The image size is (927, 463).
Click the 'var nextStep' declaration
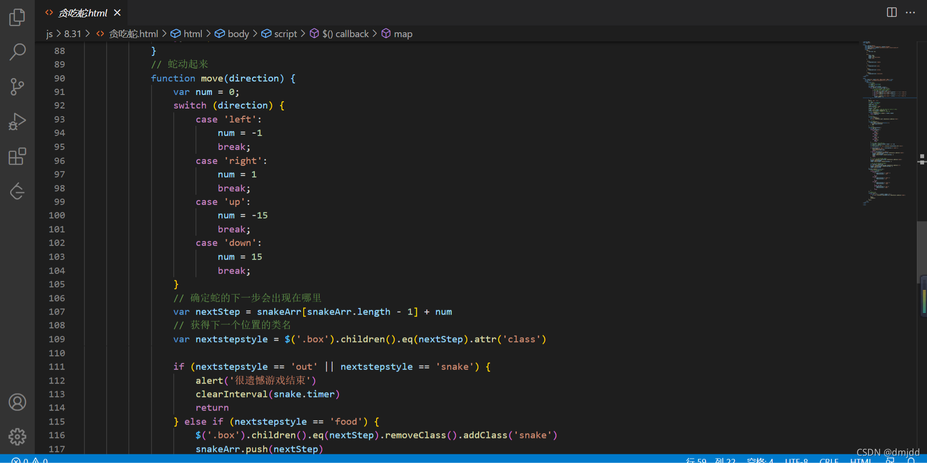313,312
